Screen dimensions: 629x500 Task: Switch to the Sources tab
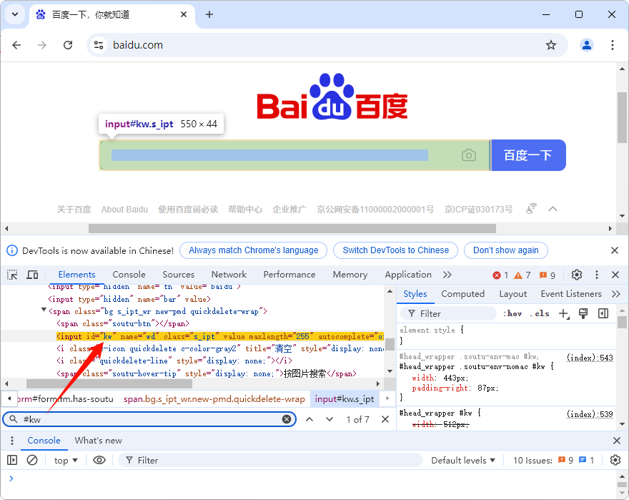[x=178, y=275]
